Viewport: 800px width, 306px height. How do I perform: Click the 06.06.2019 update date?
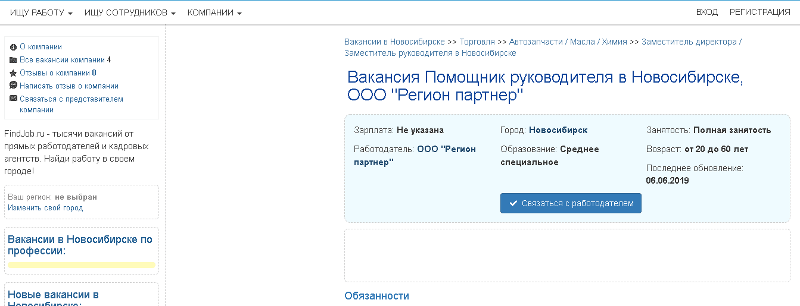[667, 181]
